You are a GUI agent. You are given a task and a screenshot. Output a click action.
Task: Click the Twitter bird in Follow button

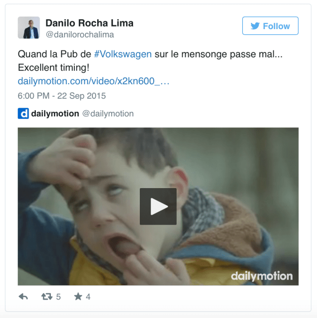[x=255, y=26]
